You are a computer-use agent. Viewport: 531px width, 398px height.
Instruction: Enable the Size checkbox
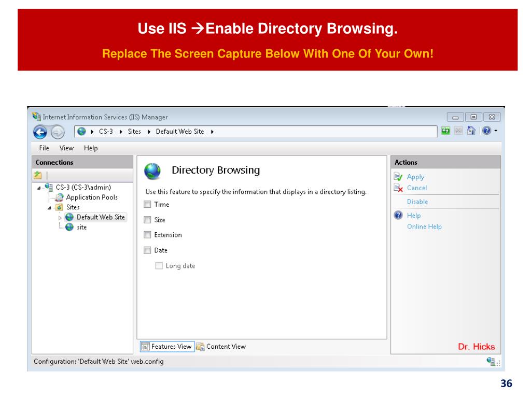click(x=147, y=220)
